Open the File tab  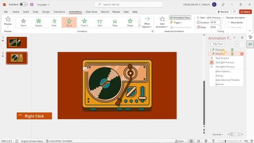click(x=6, y=12)
